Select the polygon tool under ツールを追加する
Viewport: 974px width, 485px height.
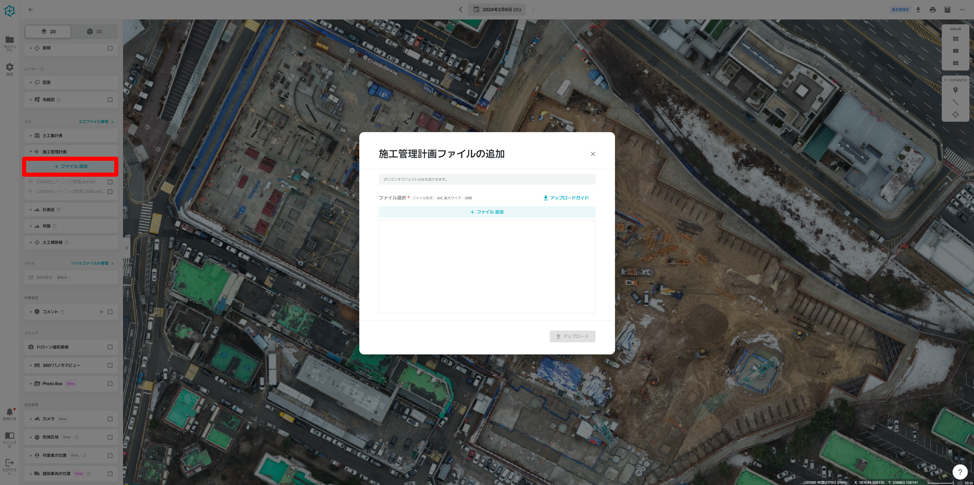point(955,114)
